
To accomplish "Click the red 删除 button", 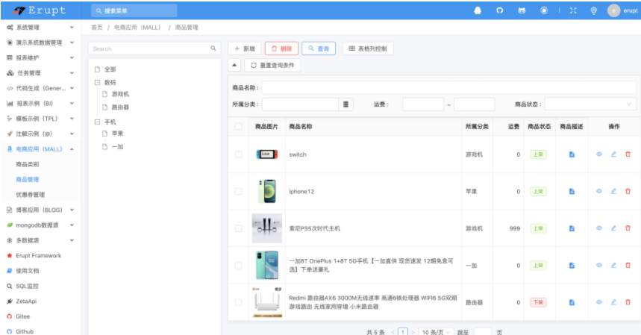I will (x=281, y=48).
